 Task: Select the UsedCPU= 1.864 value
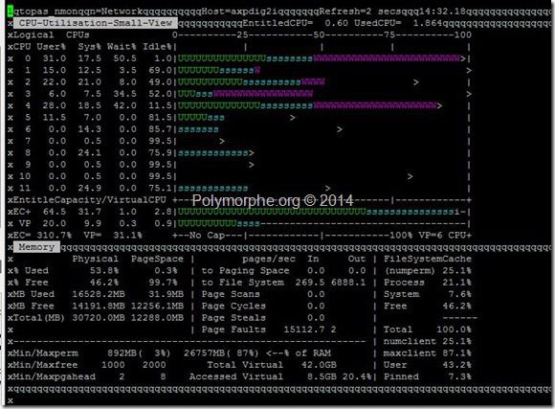coord(398,23)
